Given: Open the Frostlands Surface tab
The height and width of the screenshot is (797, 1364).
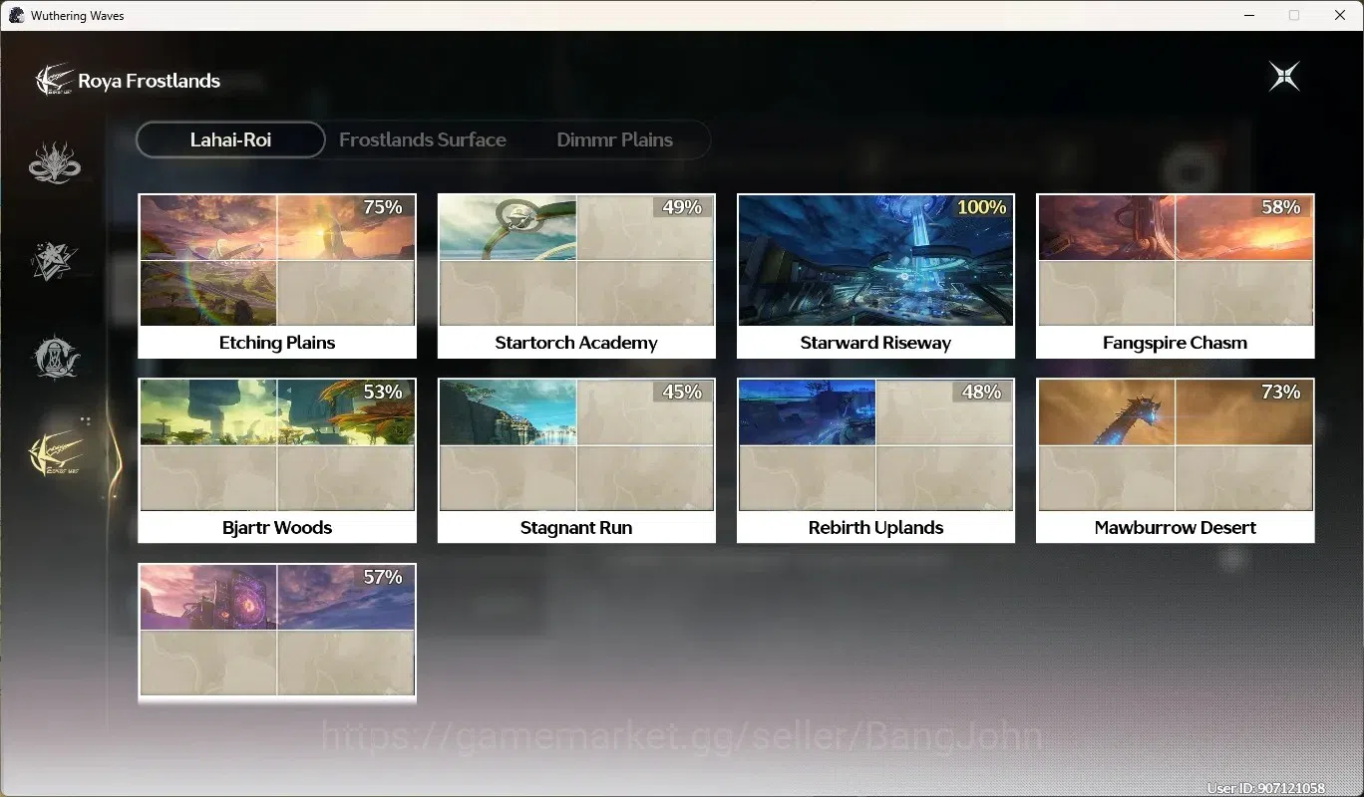Looking at the screenshot, I should click(423, 139).
